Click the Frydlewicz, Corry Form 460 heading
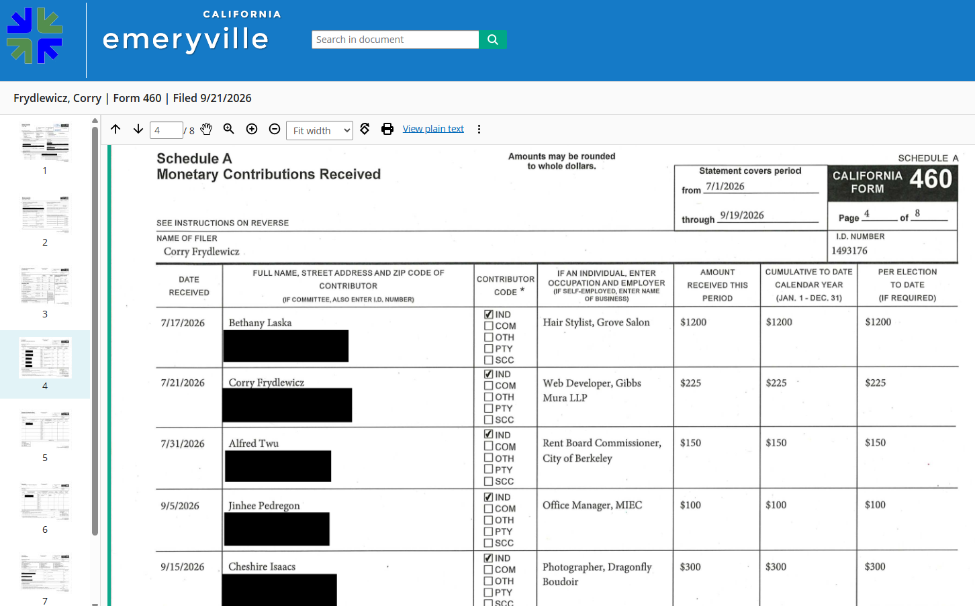The image size is (975, 606). 132,98
